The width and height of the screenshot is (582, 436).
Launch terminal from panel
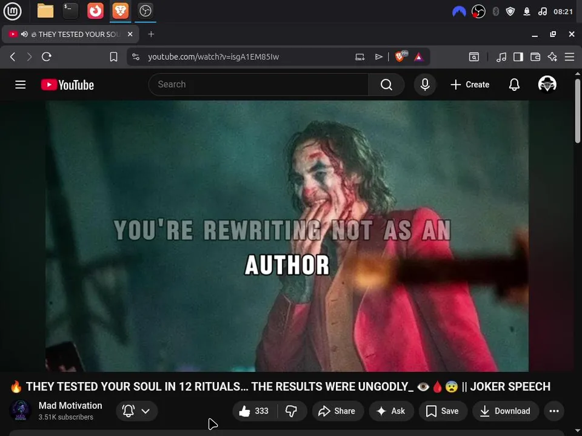click(70, 11)
